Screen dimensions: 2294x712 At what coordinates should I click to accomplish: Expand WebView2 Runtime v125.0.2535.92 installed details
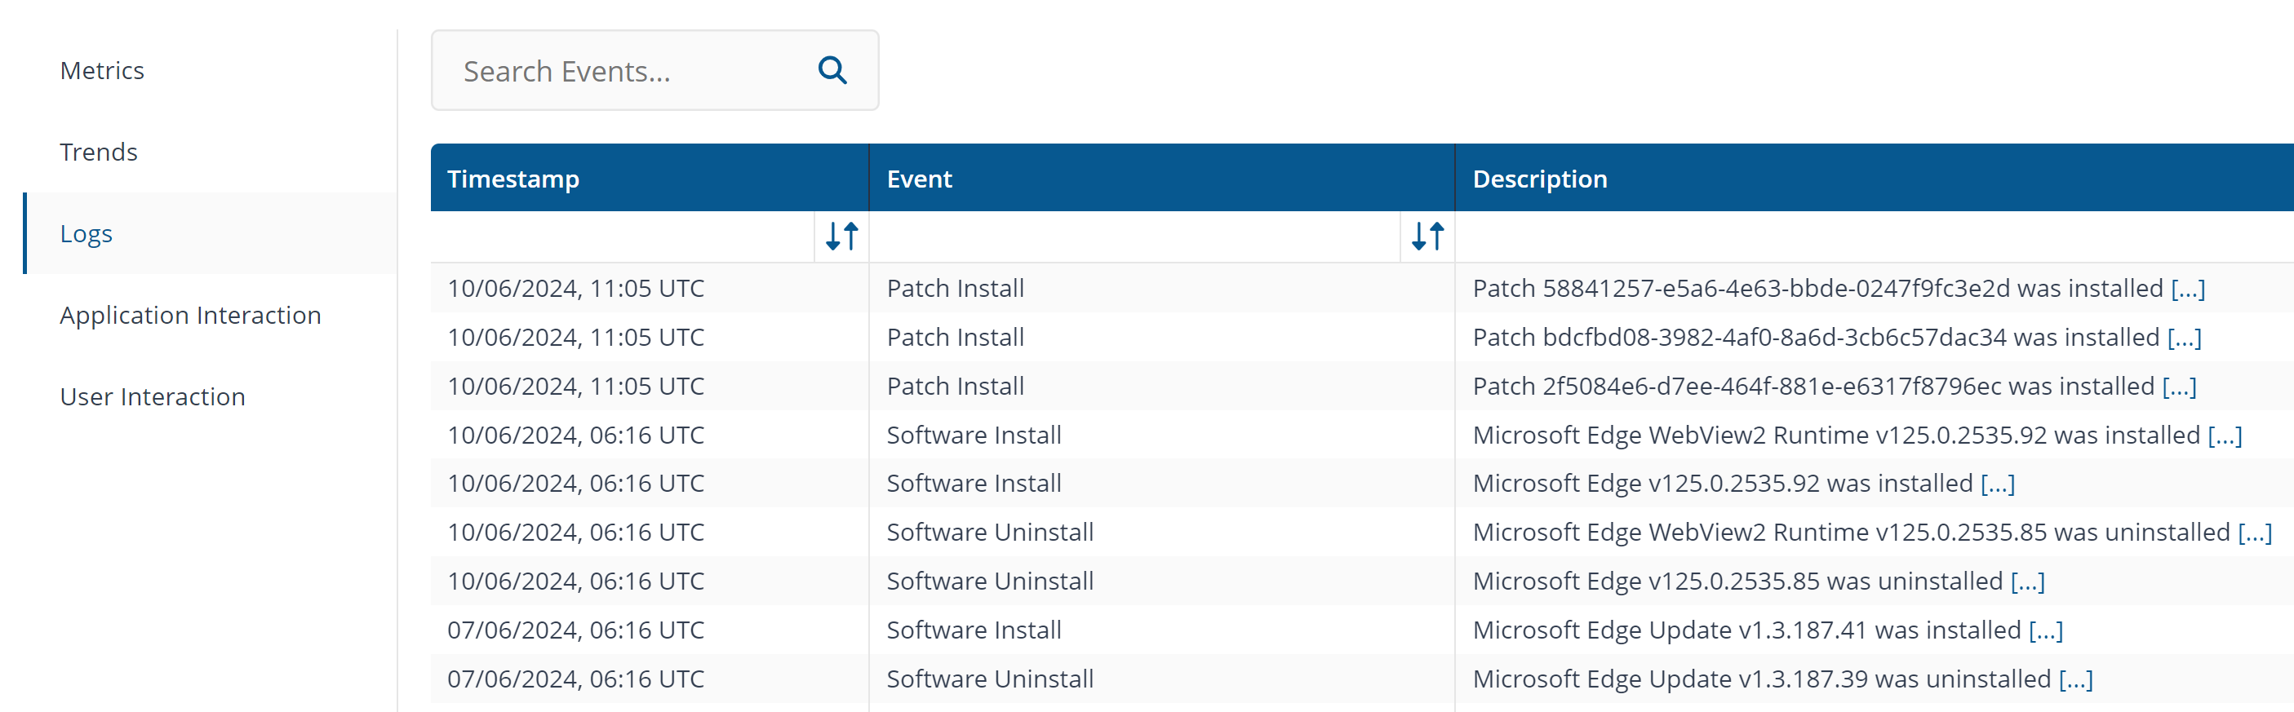[x=2224, y=436]
